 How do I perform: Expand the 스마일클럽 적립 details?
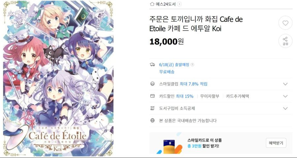click(285, 84)
